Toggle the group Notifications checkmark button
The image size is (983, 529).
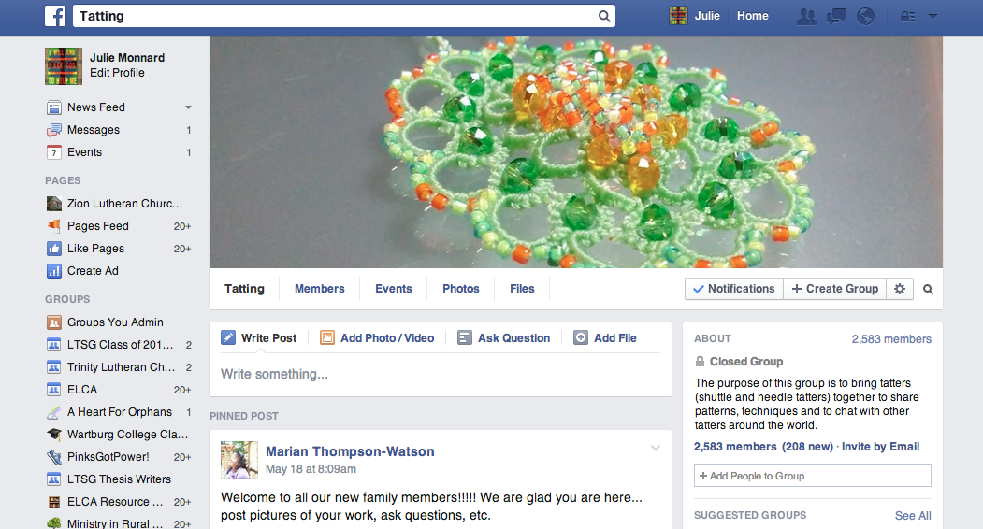point(734,289)
